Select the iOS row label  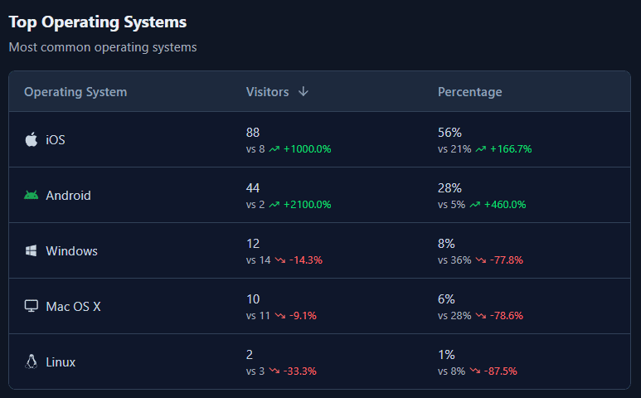56,140
